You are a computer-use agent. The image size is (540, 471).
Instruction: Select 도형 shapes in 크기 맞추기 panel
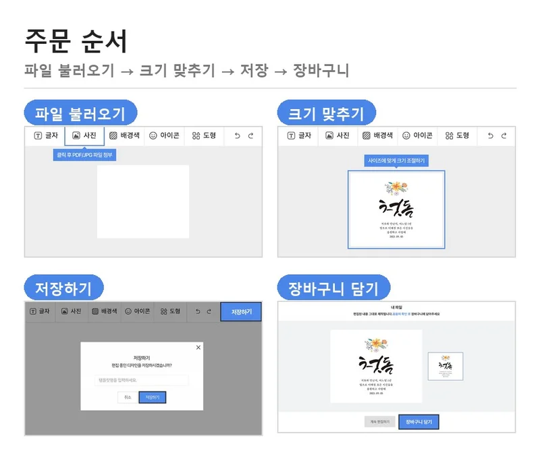(457, 135)
